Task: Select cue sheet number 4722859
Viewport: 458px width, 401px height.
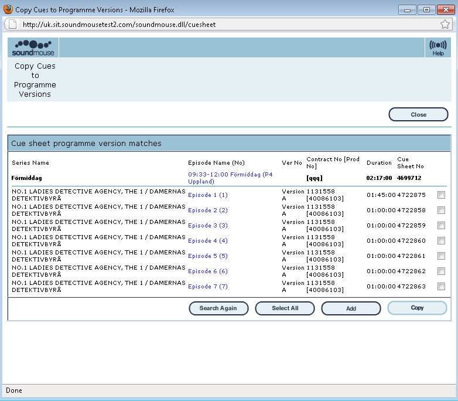Action: [411, 226]
